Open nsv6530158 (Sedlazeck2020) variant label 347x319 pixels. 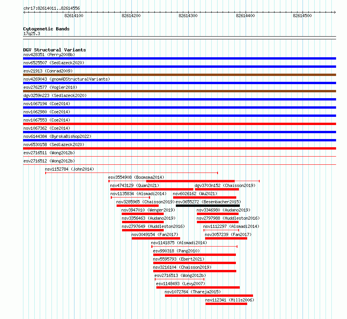pos(54,145)
